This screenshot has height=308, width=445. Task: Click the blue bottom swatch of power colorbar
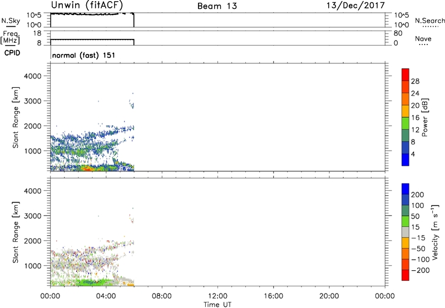point(406,160)
